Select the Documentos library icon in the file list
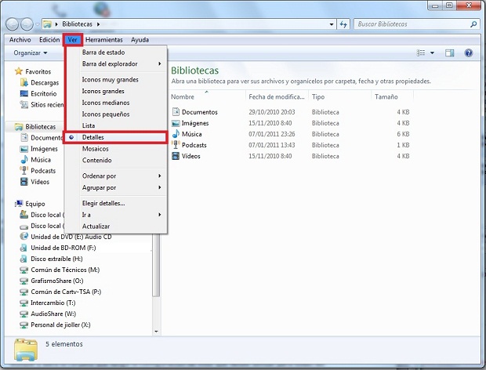 click(176, 111)
